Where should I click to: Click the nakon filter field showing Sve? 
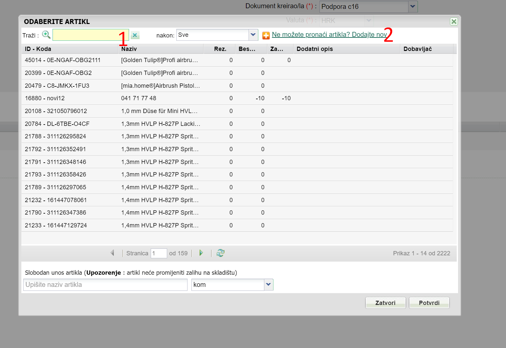coord(213,35)
